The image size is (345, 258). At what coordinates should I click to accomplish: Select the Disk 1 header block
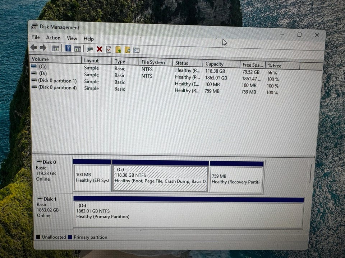(x=53, y=211)
